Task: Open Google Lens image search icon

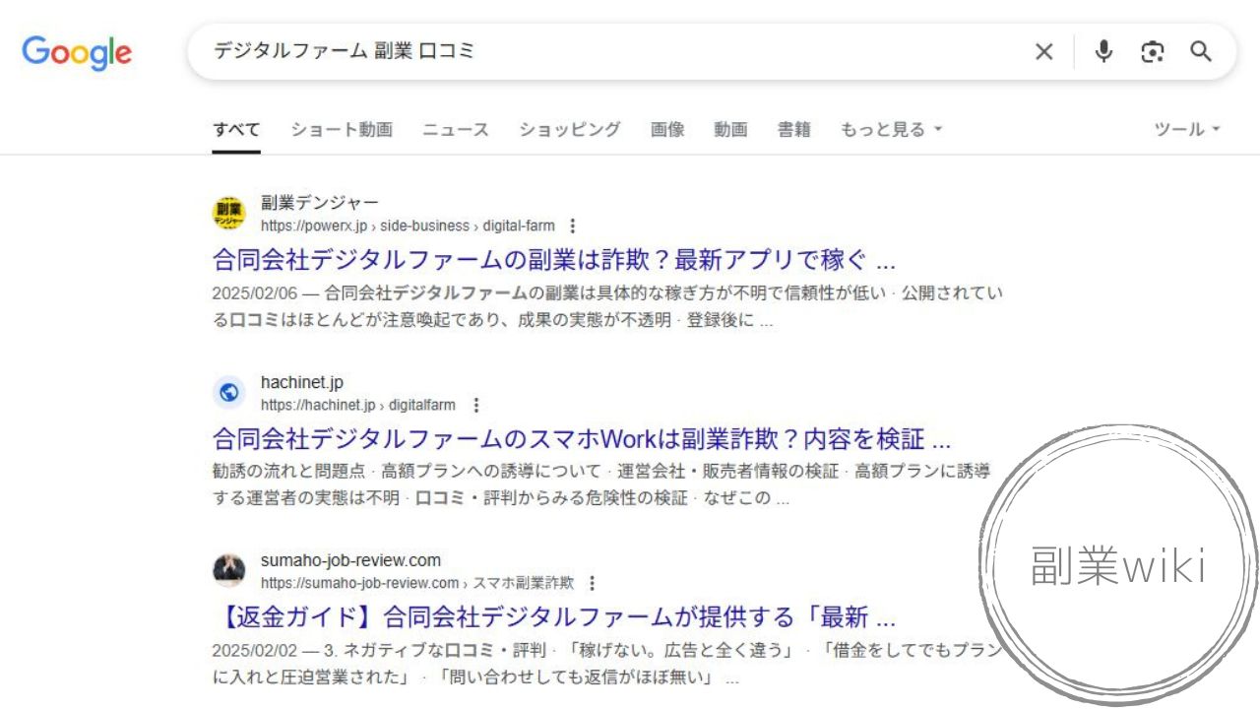Action: point(1153,52)
